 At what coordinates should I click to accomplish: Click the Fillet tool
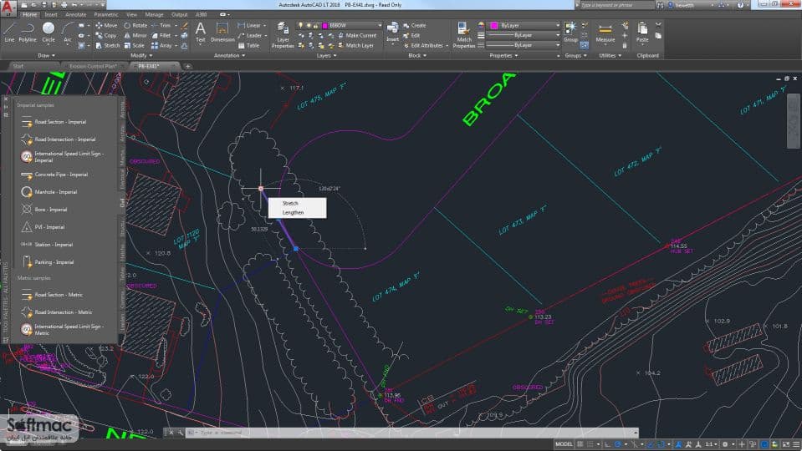[161, 35]
